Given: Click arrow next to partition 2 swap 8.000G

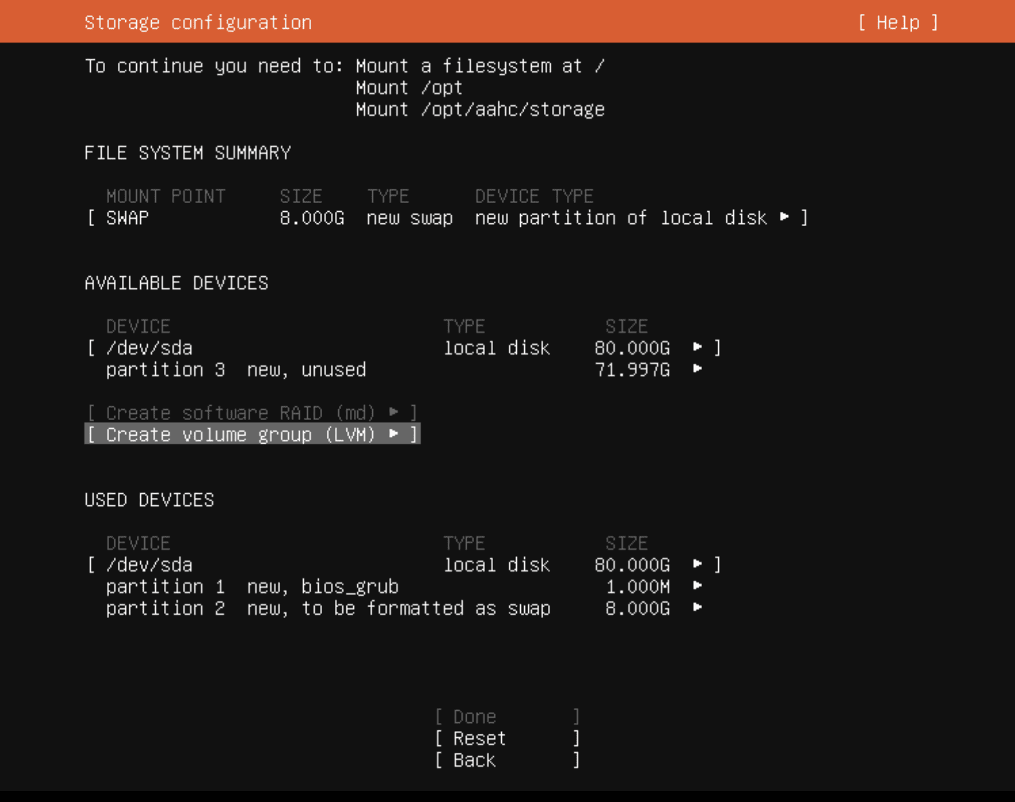Looking at the screenshot, I should coord(697,608).
